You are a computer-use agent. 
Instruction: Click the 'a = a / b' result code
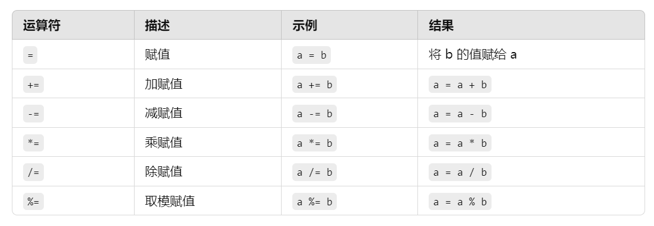(x=460, y=172)
